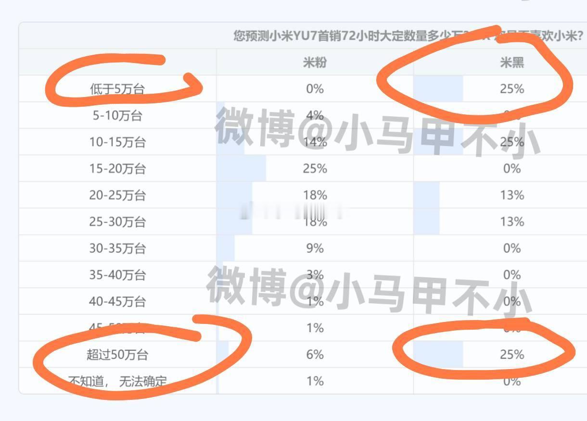Screen dimensions: 587x421
Task: Click 米黑 25% cell in 超过50万台 row
Action: [x=512, y=355]
